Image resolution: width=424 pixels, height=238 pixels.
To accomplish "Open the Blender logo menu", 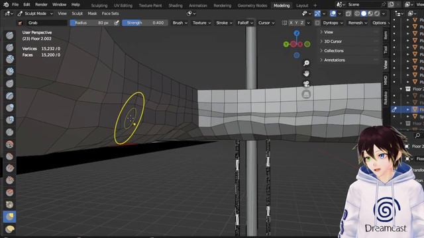I will (6, 5).
